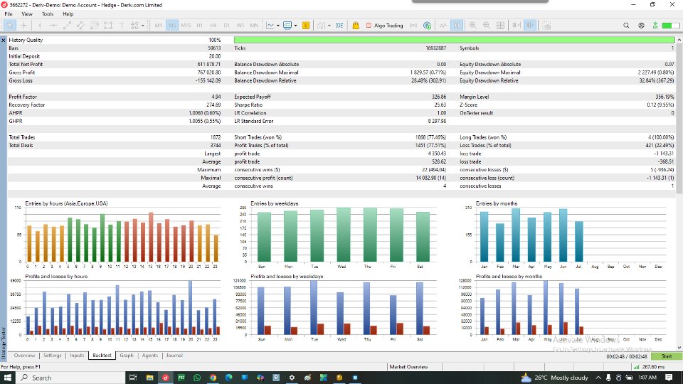This screenshot has height=384, width=683.
Task: Select the cursor arrow tool
Action: (9, 26)
